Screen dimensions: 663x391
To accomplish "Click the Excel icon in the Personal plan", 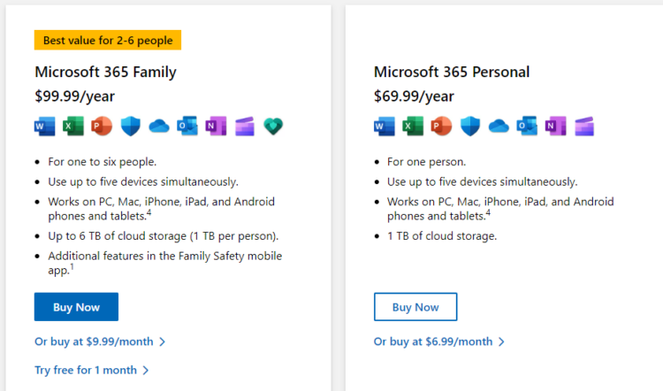I will (x=413, y=126).
